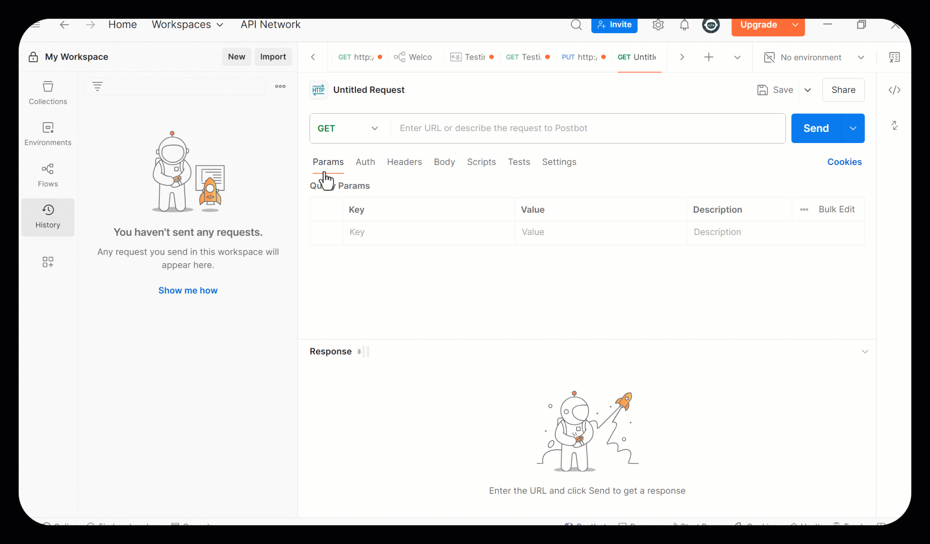This screenshot has width=930, height=544.
Task: Open the Environments sidebar panel
Action: click(x=48, y=134)
